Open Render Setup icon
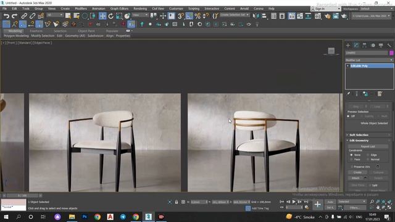Image resolution: width=395 pixels, height=222 pixels. coord(328,16)
